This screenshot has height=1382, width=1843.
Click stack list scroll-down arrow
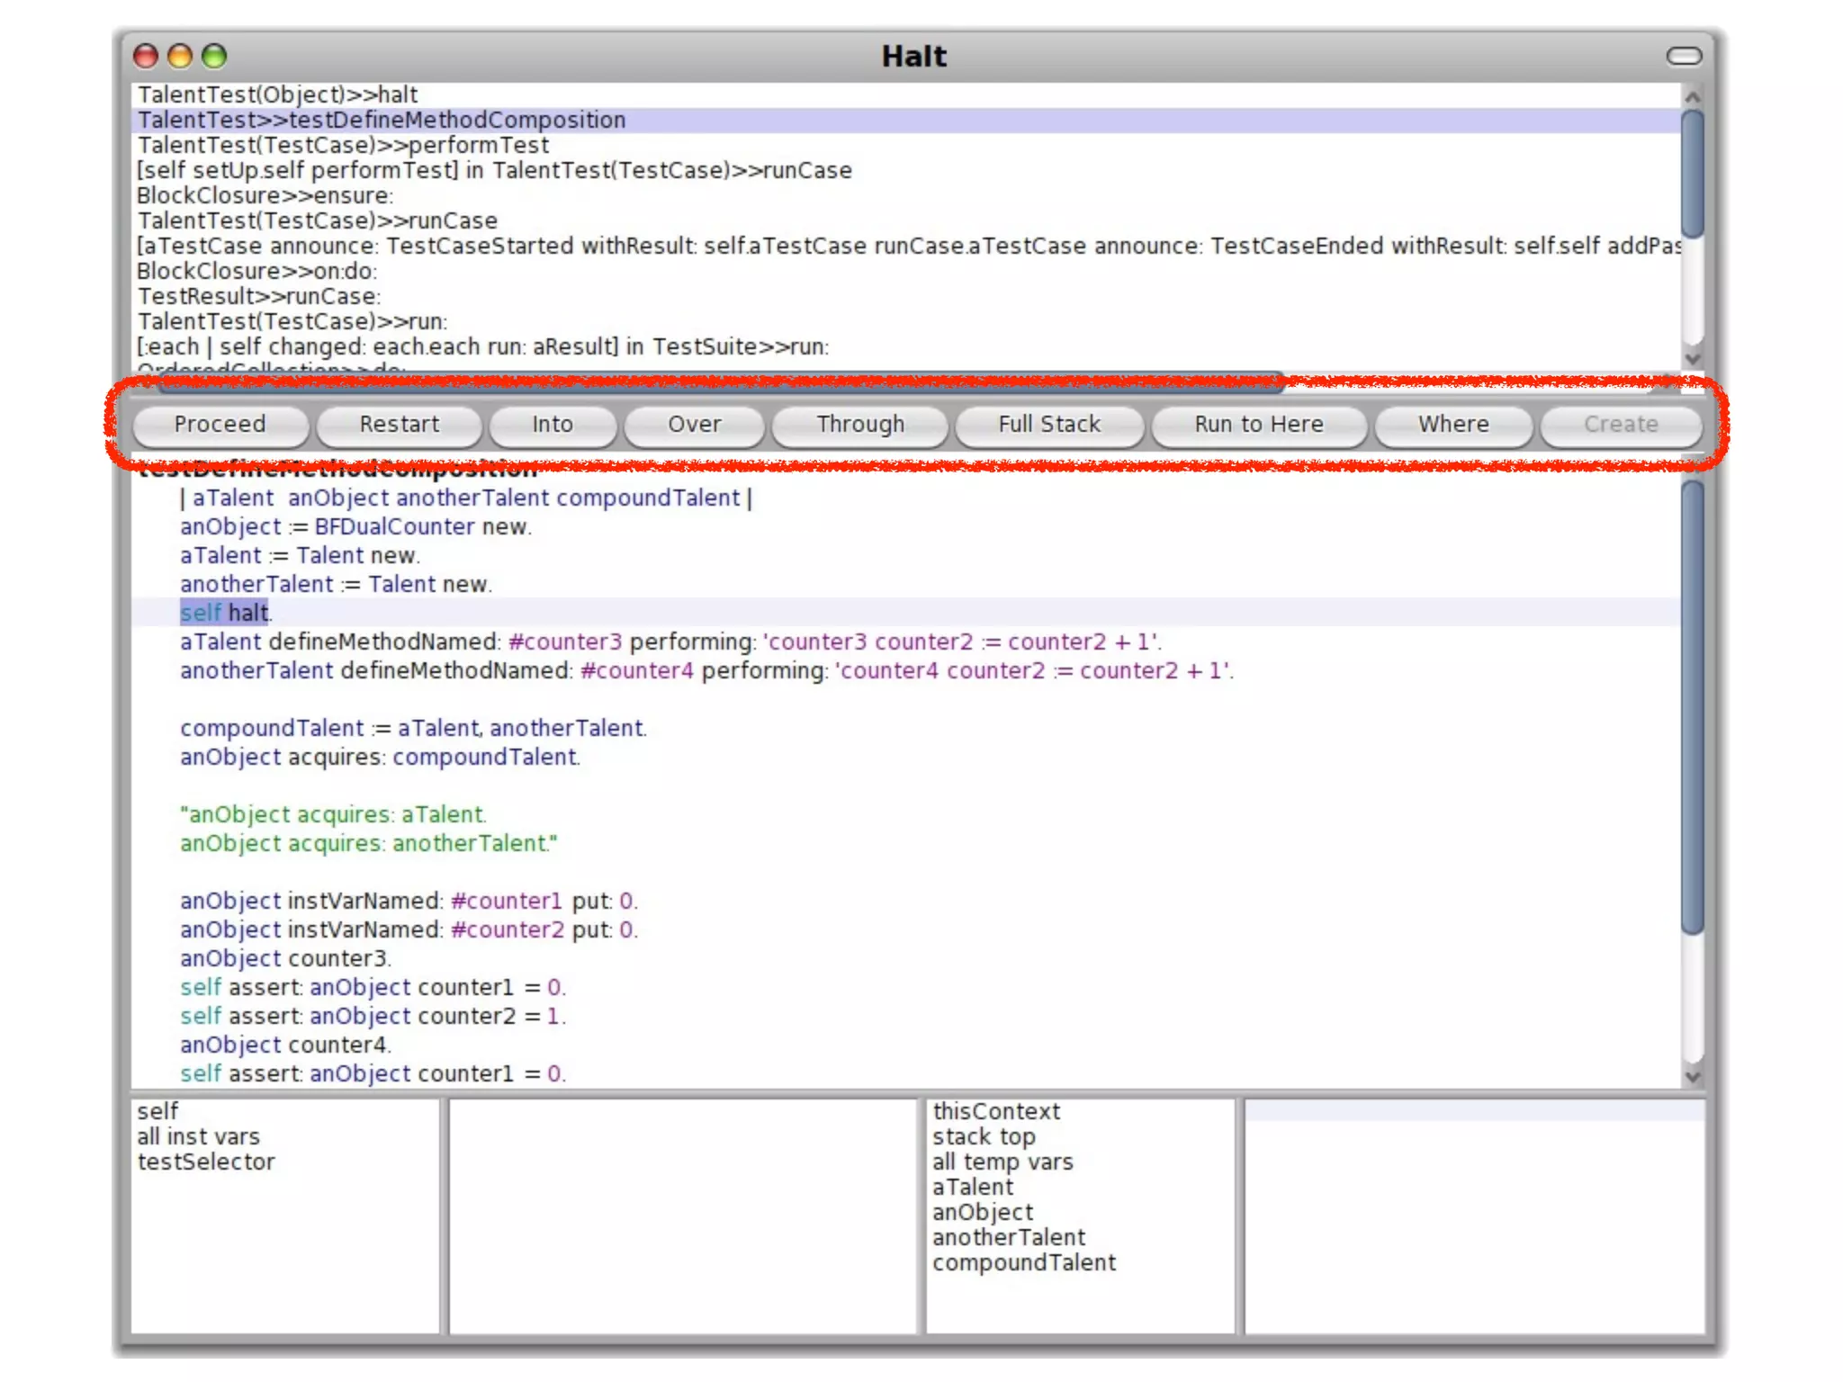click(x=1692, y=358)
